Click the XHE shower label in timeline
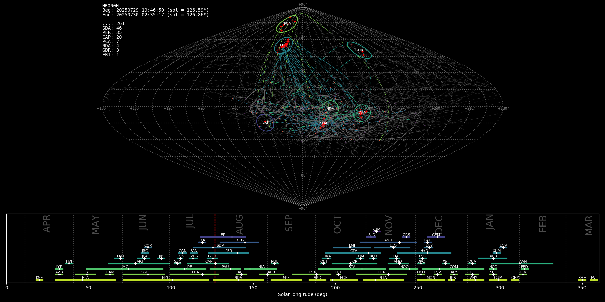 click(582, 278)
